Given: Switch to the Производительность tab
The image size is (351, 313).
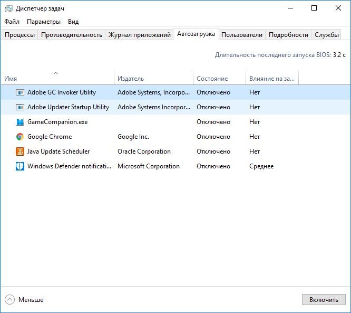Looking at the screenshot, I should 72,35.
